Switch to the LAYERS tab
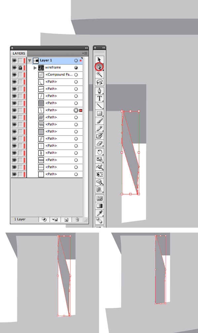This screenshot has height=333, width=198. 19,53
